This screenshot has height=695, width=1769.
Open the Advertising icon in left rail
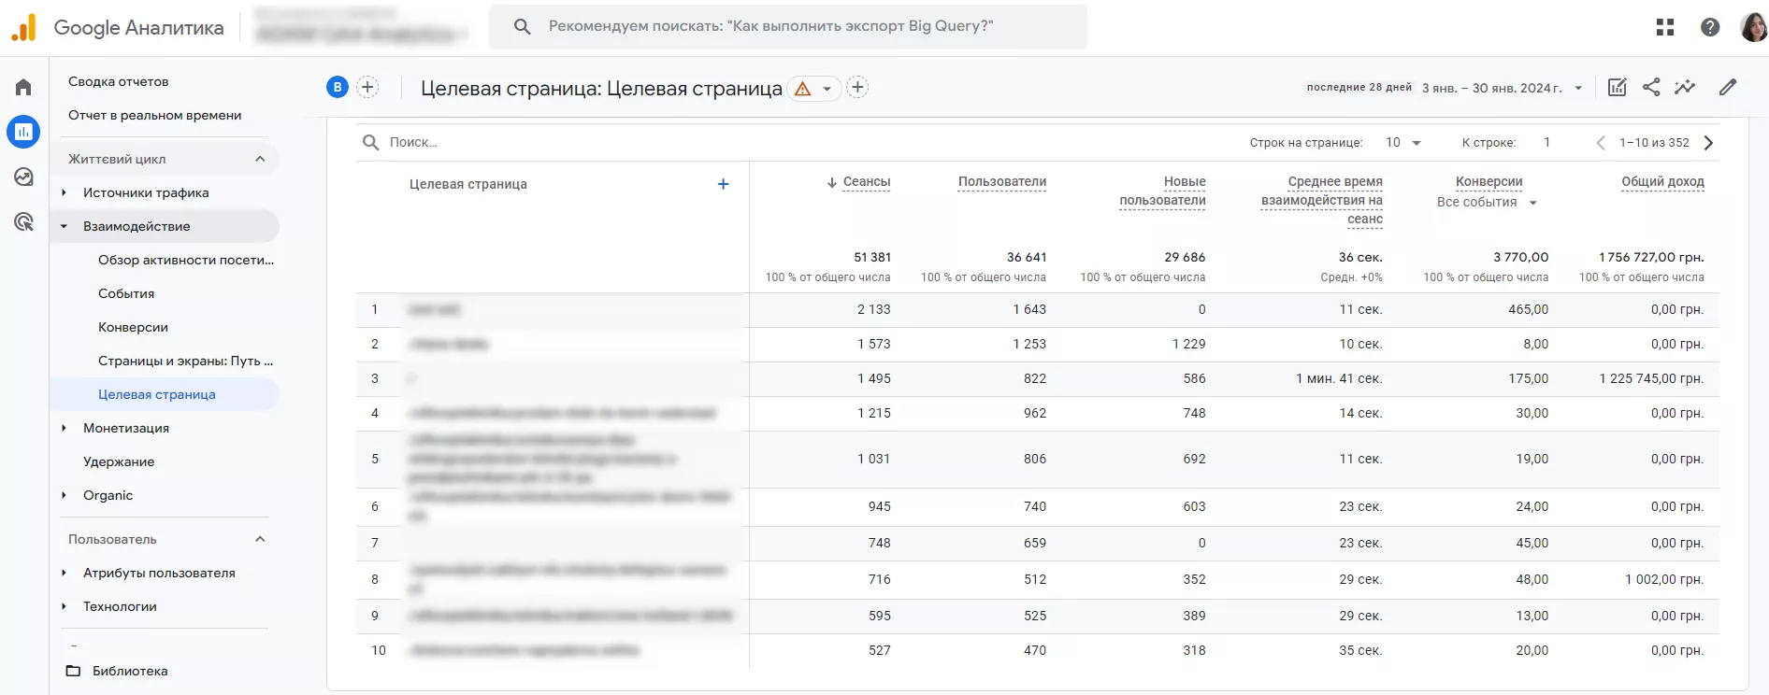[x=23, y=221]
